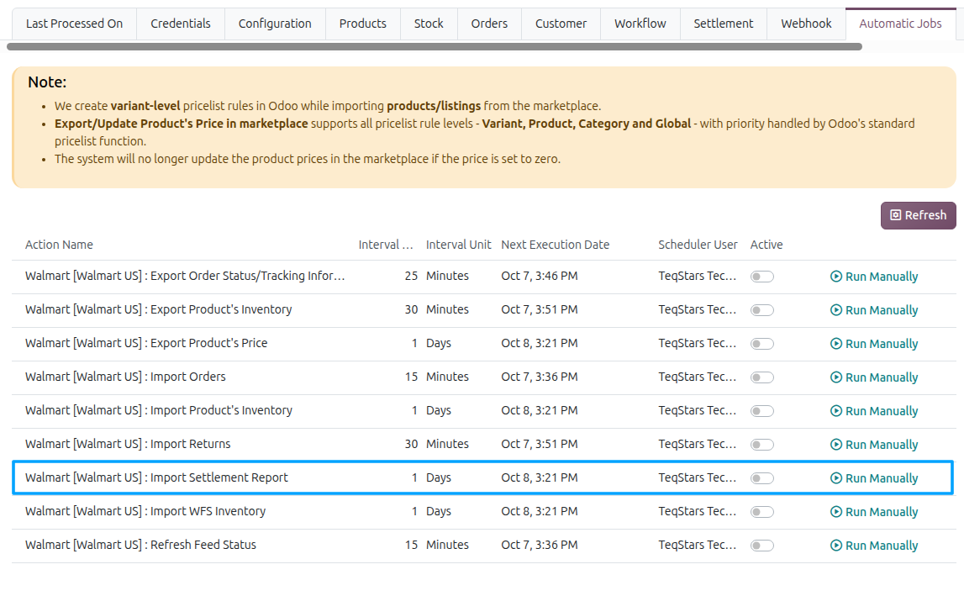Viewport: 964px width, 596px height.
Task: Activate the Export Product's Price job
Action: point(761,344)
